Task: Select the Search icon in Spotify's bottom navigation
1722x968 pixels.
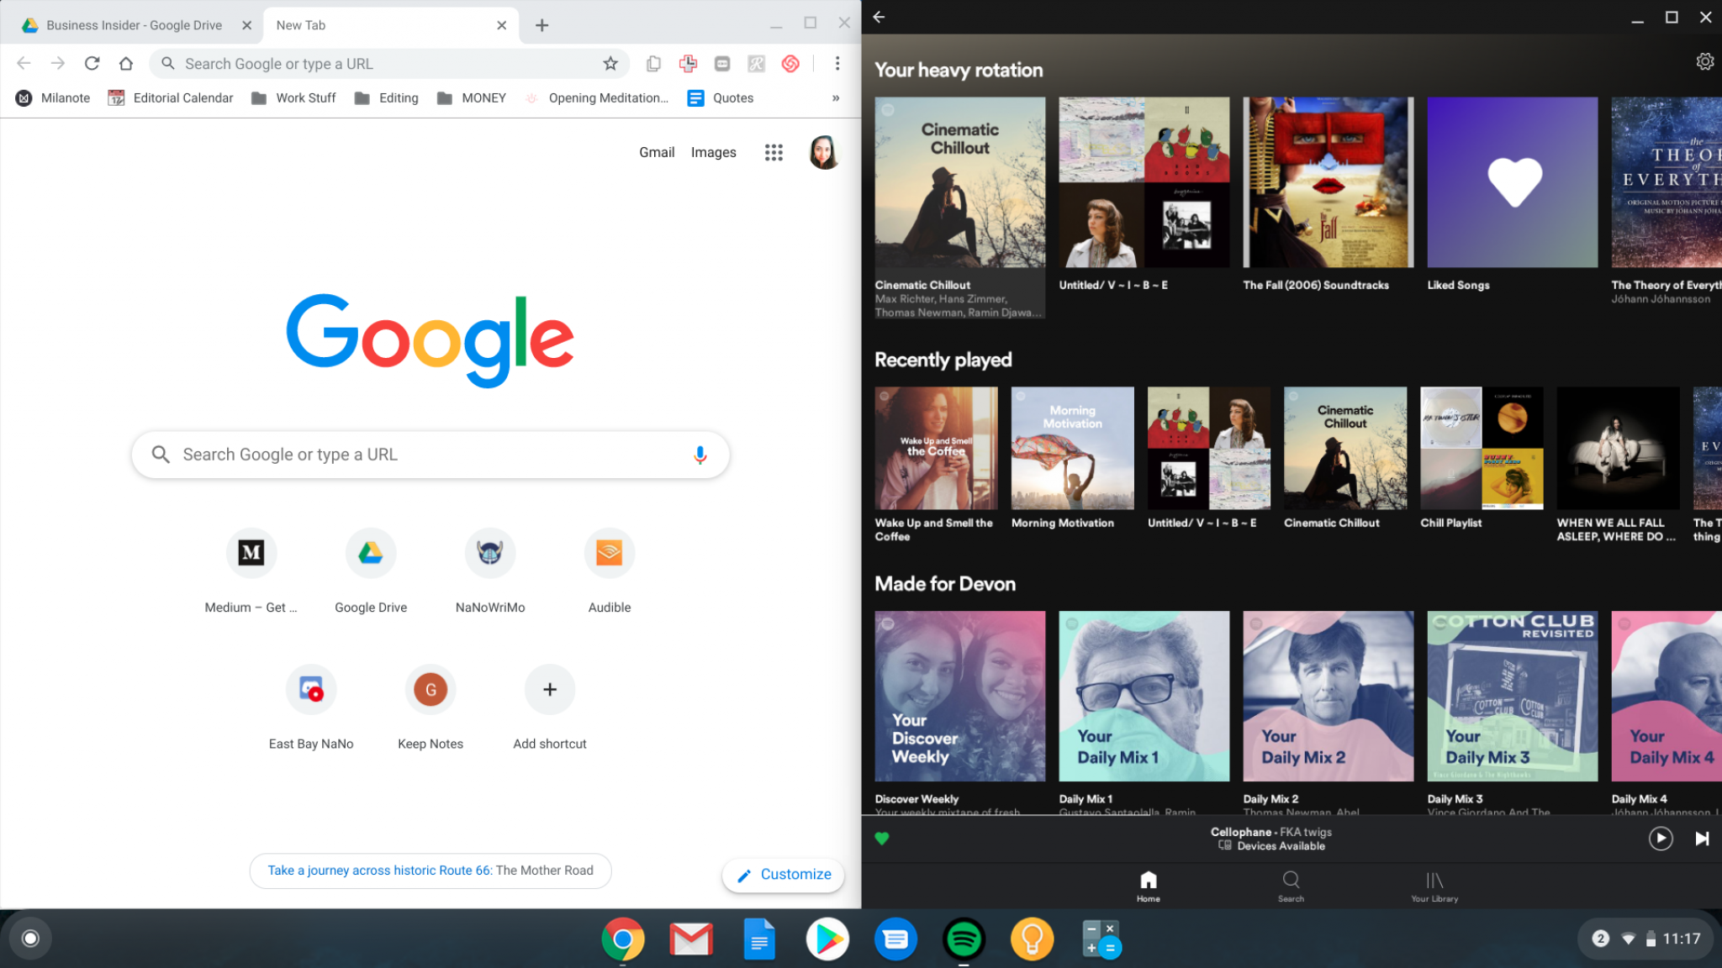Action: (x=1291, y=886)
